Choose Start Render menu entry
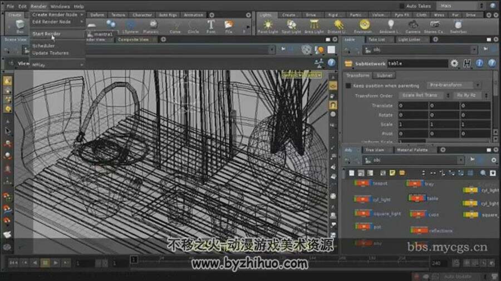This screenshot has width=501, height=281. point(47,33)
